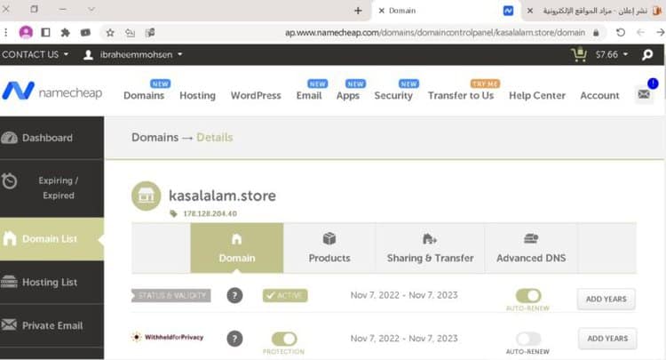This screenshot has height=360, width=666.
Task: Expand the $7.66 cart dropdown
Action: [612, 54]
